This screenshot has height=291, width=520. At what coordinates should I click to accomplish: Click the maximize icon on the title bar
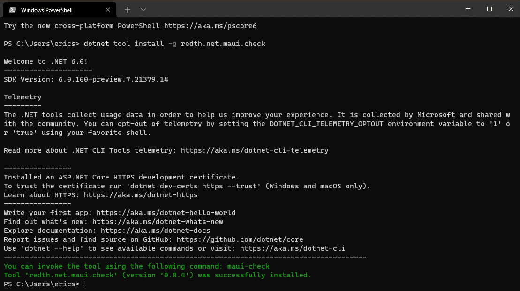click(x=489, y=9)
